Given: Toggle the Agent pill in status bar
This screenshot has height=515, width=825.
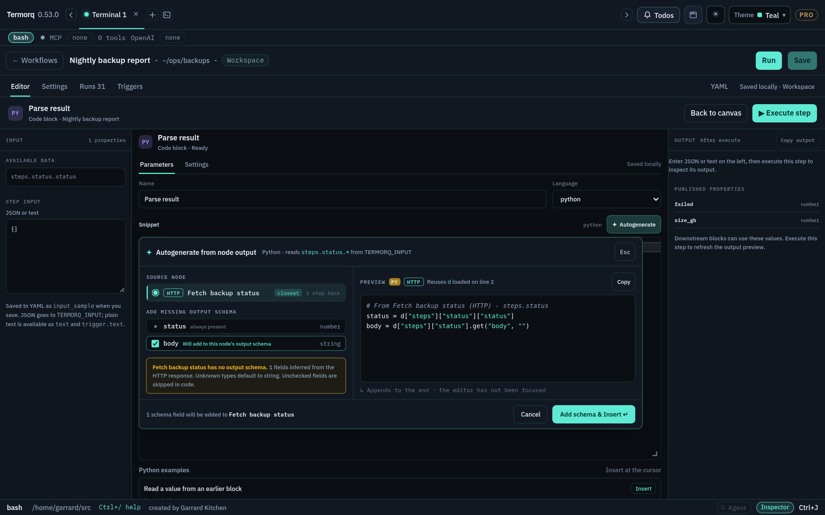Looking at the screenshot, I should point(734,508).
